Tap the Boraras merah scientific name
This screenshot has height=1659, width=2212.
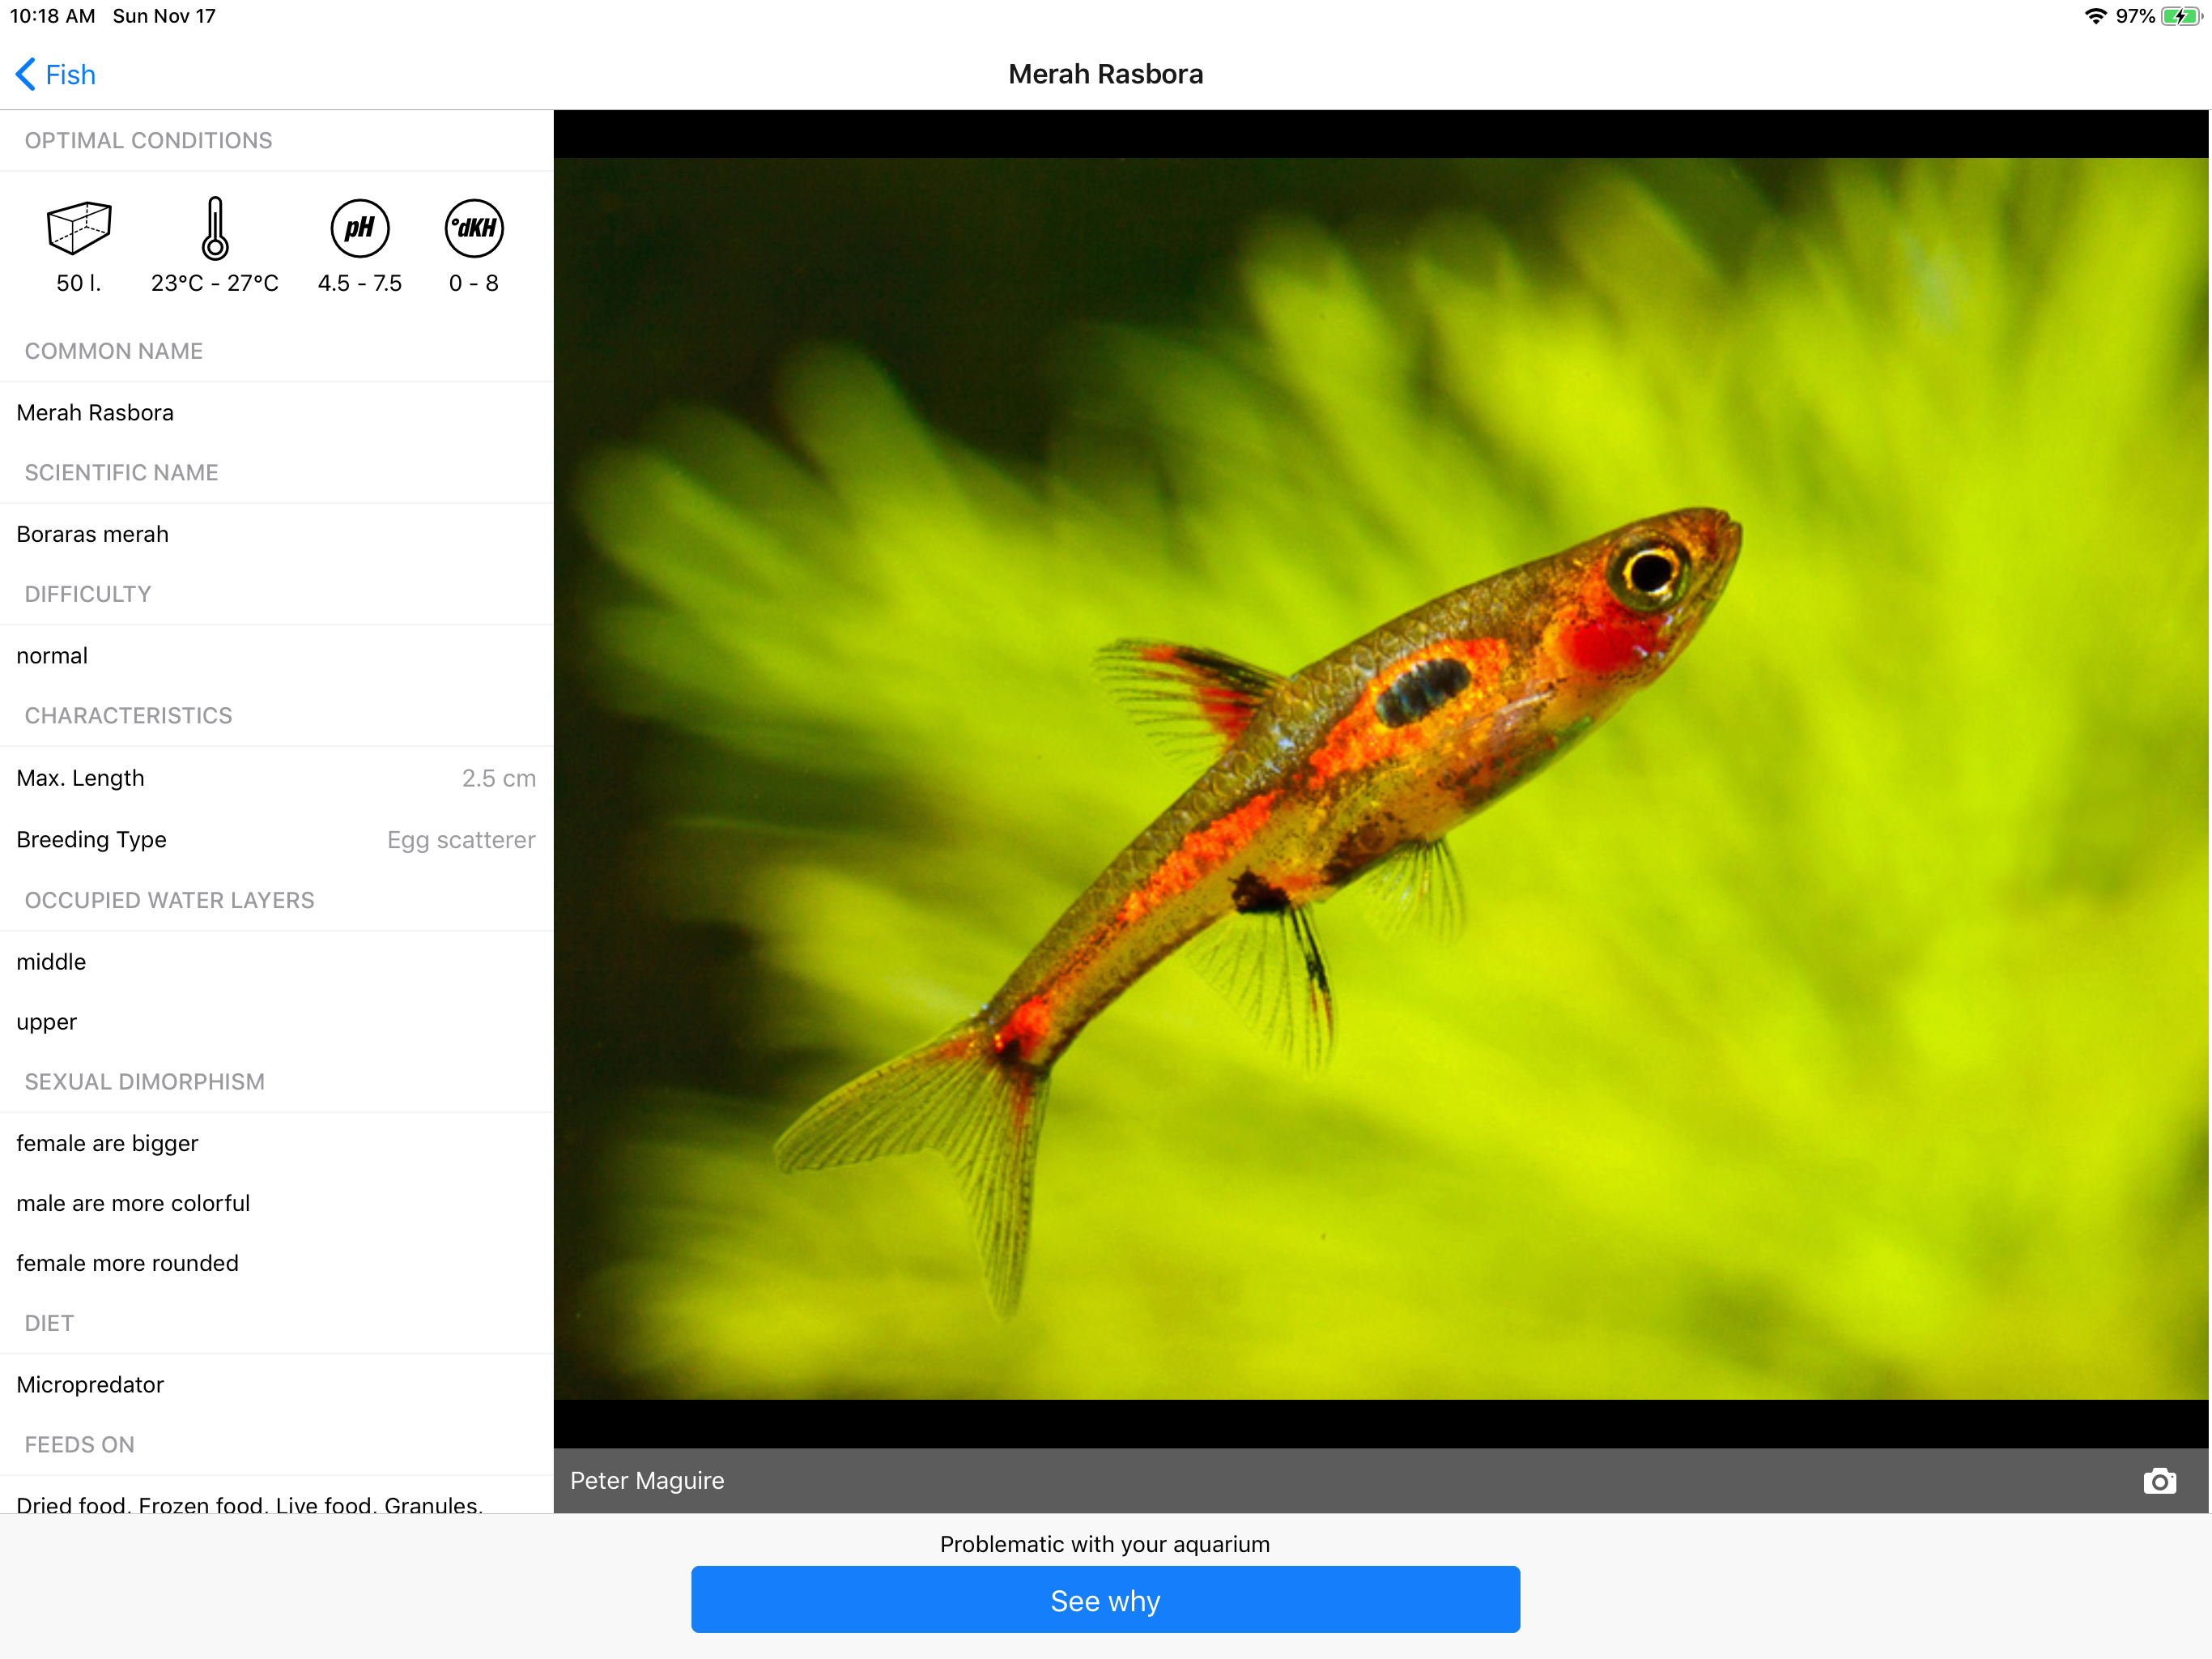point(93,535)
